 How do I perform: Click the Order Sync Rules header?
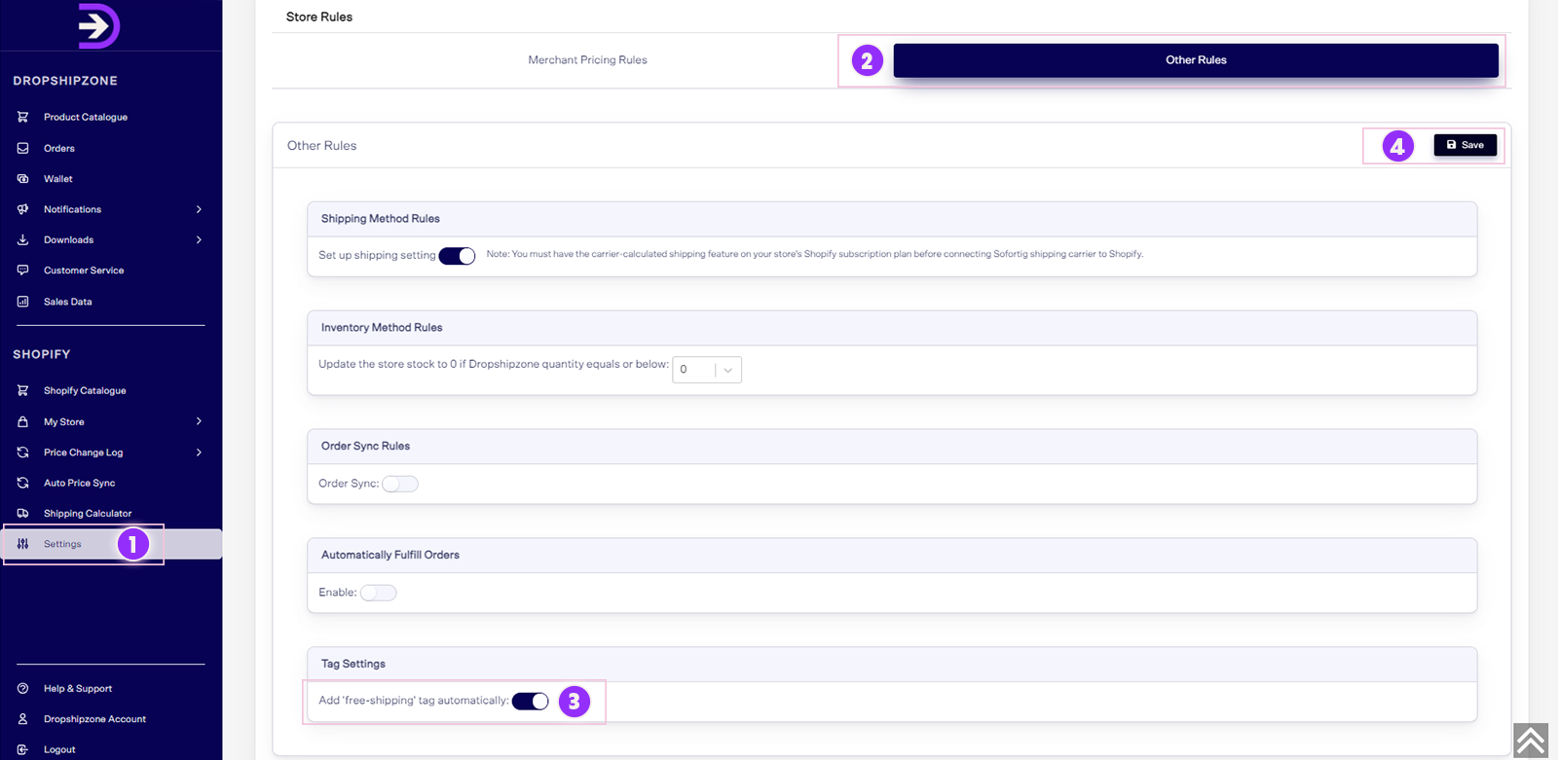point(365,447)
